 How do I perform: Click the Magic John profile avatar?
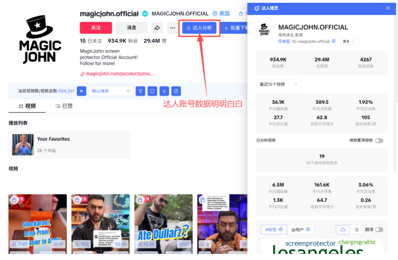(40, 39)
